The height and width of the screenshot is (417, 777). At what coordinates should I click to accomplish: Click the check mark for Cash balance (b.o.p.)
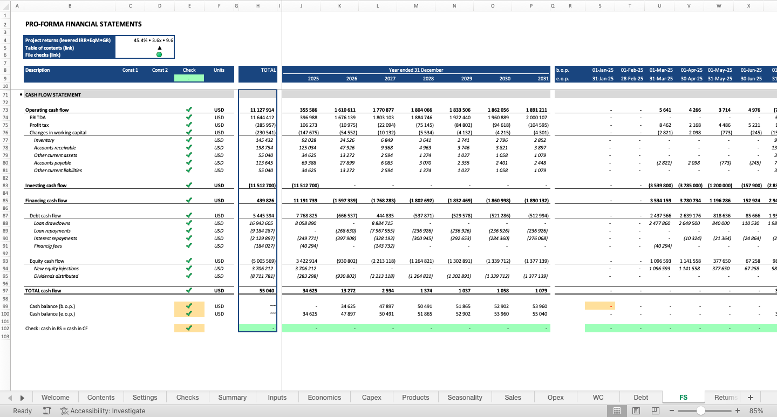tap(189, 306)
